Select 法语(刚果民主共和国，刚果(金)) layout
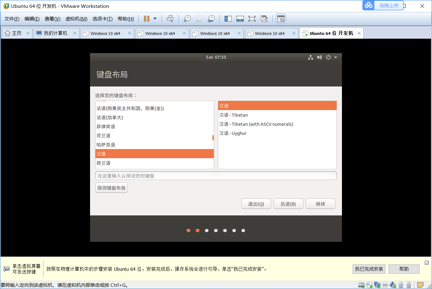Screen dimensions: 432x289 155,108
